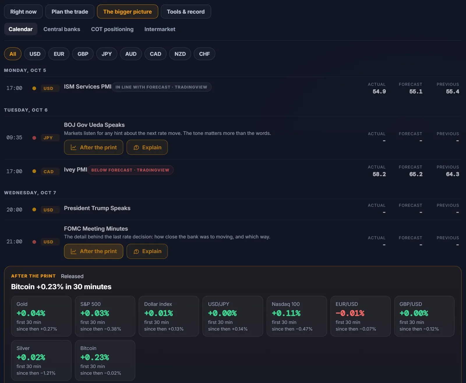Go to Central banks sub-tab
The height and width of the screenshot is (383, 466).
coord(62,29)
